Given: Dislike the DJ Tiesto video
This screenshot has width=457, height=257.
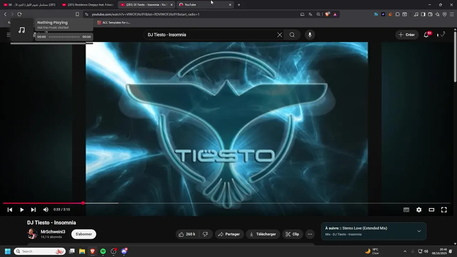Looking at the screenshot, I should tap(205, 234).
